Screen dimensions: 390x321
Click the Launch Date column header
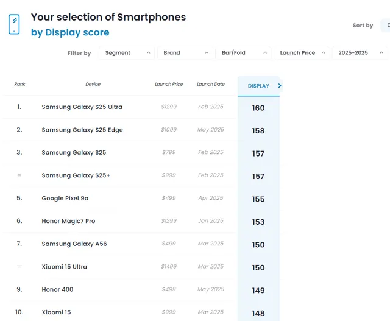[x=210, y=84]
